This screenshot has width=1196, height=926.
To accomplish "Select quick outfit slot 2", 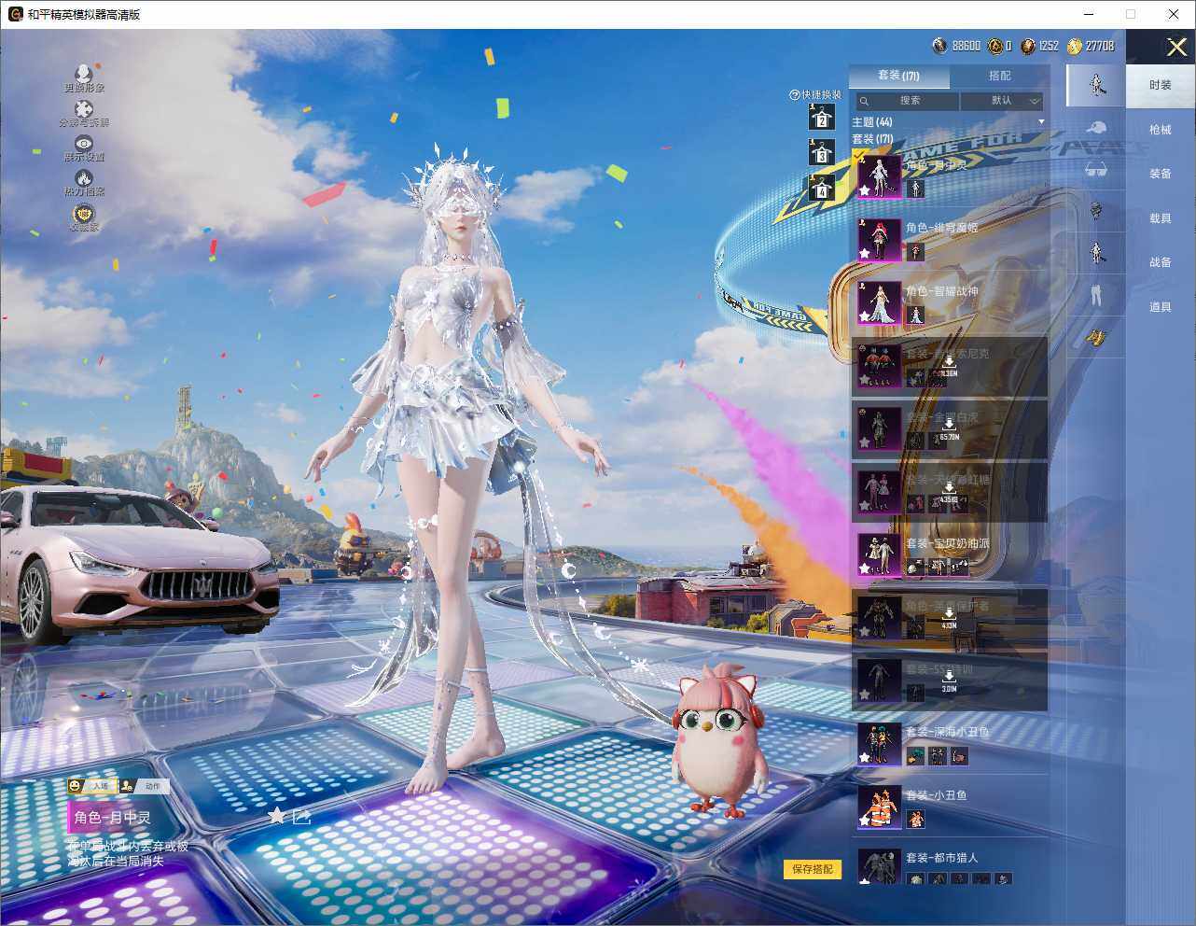I will tap(821, 117).
